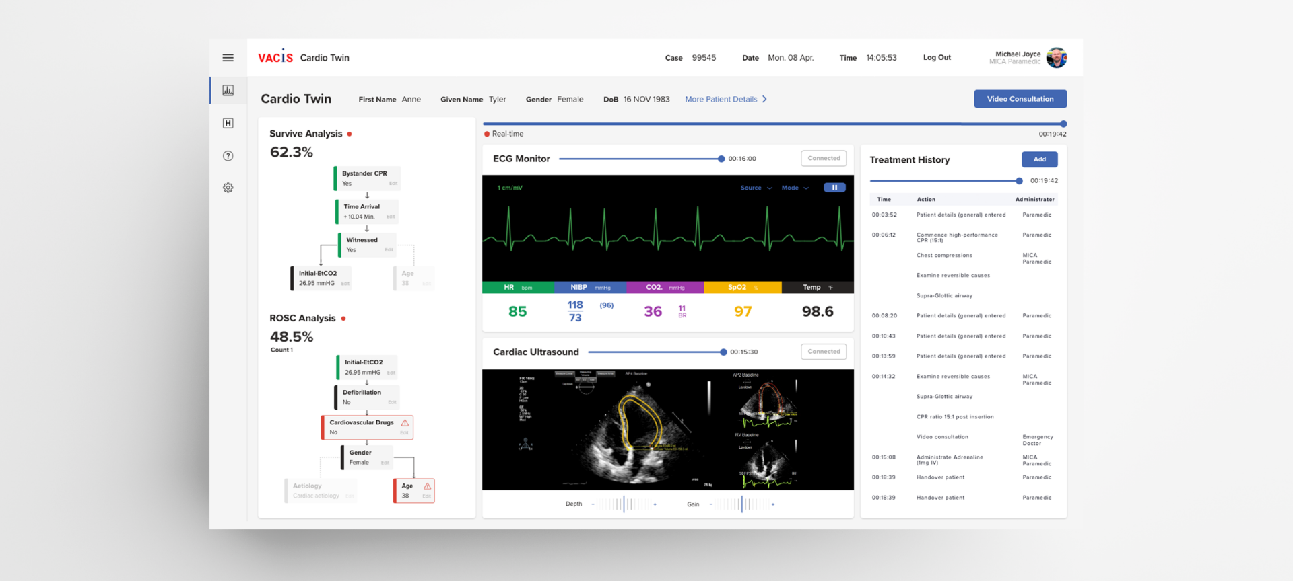Click warning icon on Cardiovascular Drugs node
This screenshot has width=1293, height=581.
click(405, 423)
